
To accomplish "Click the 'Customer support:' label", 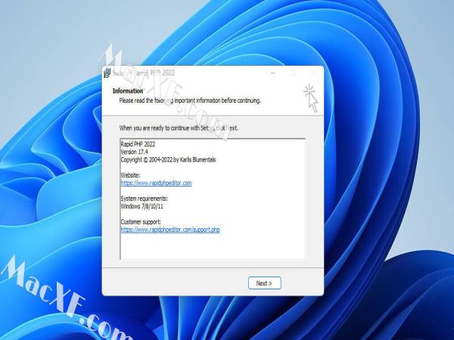I will 141,222.
